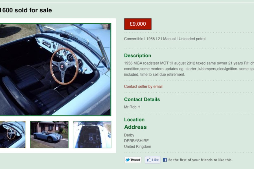The width and height of the screenshot is (254, 169).
Task: Click the Convertible 1958 Manual specs line
Action: pos(165,39)
